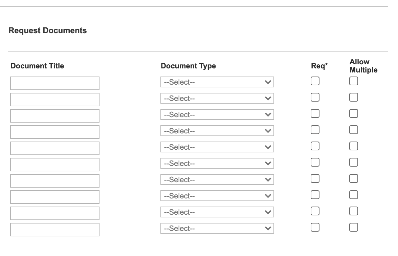
Task: Focus the ninth Document Title input
Action: pyautogui.click(x=55, y=213)
